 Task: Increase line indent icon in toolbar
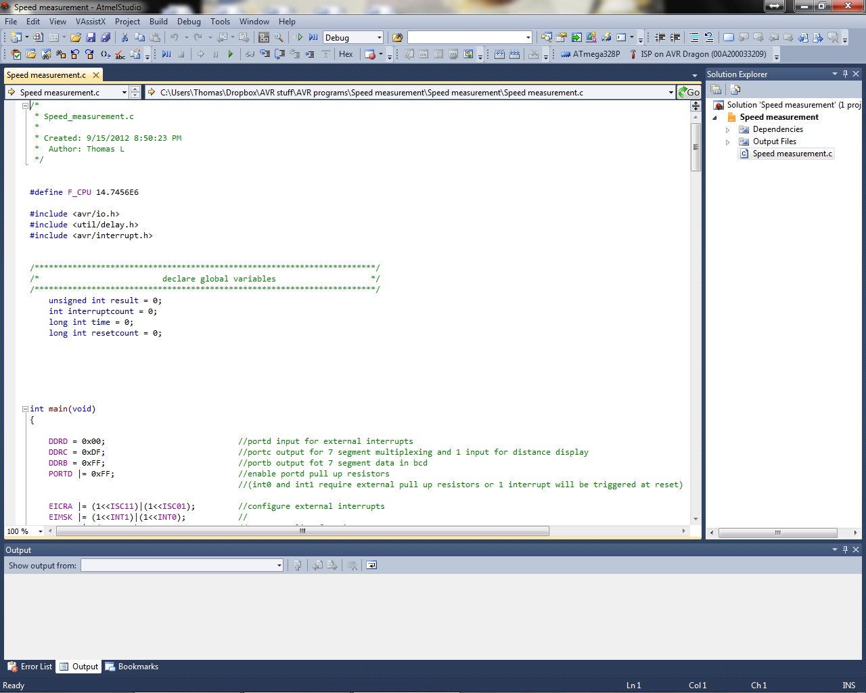coord(675,37)
